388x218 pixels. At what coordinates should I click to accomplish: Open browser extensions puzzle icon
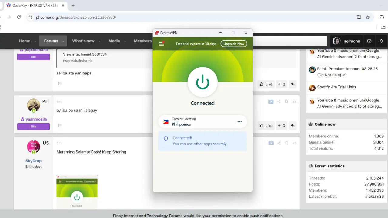(x=382, y=17)
